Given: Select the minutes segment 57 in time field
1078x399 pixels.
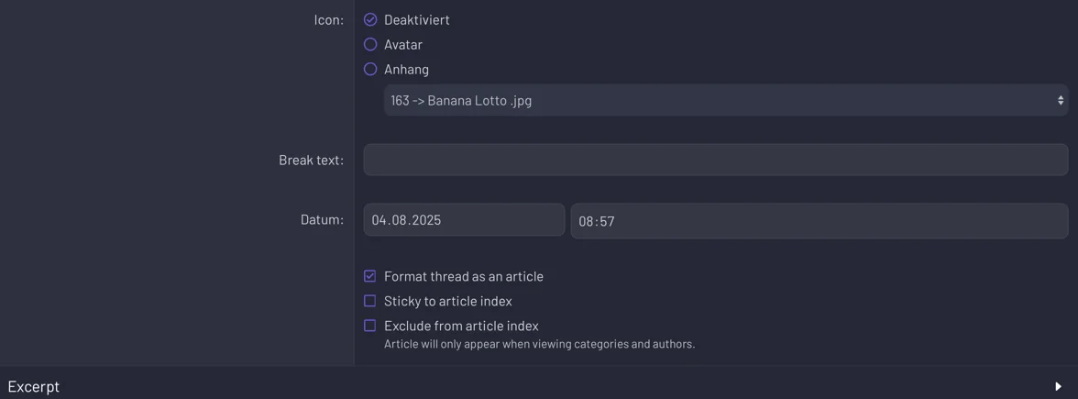Looking at the screenshot, I should pos(607,222).
